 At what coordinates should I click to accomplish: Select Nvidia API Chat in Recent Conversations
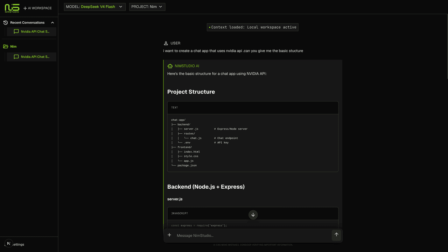tap(31, 31)
